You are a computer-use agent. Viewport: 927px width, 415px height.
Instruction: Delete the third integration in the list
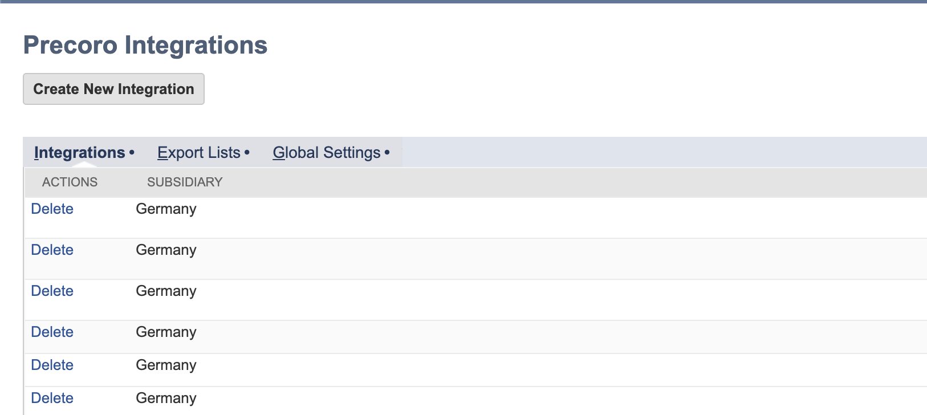[52, 291]
